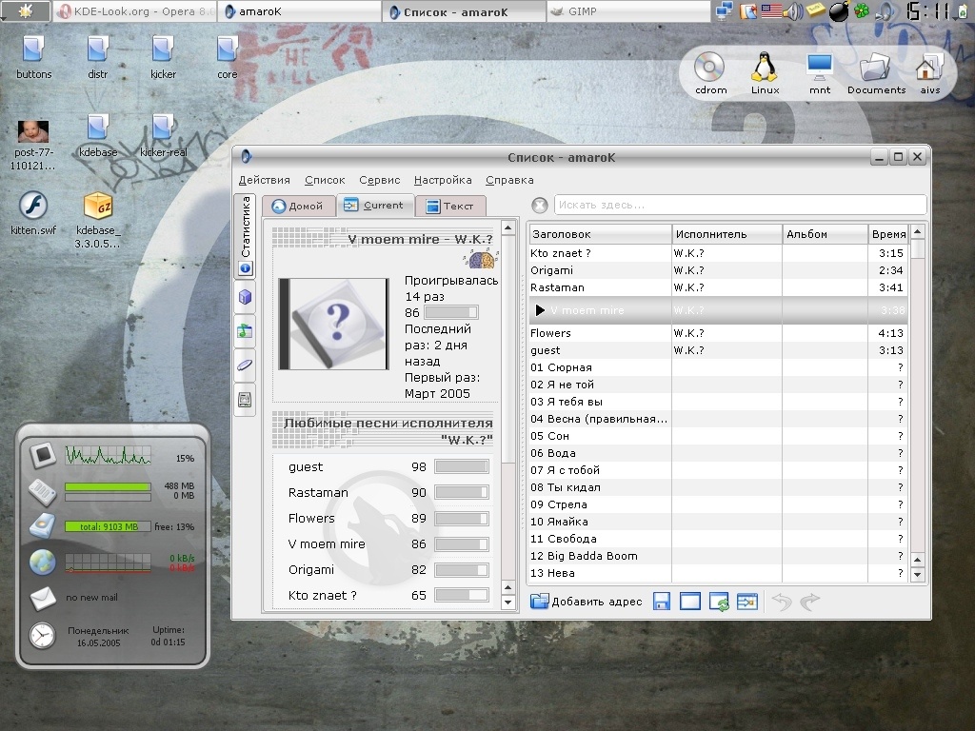Open the Список menu
This screenshot has height=731, width=975.
[325, 180]
